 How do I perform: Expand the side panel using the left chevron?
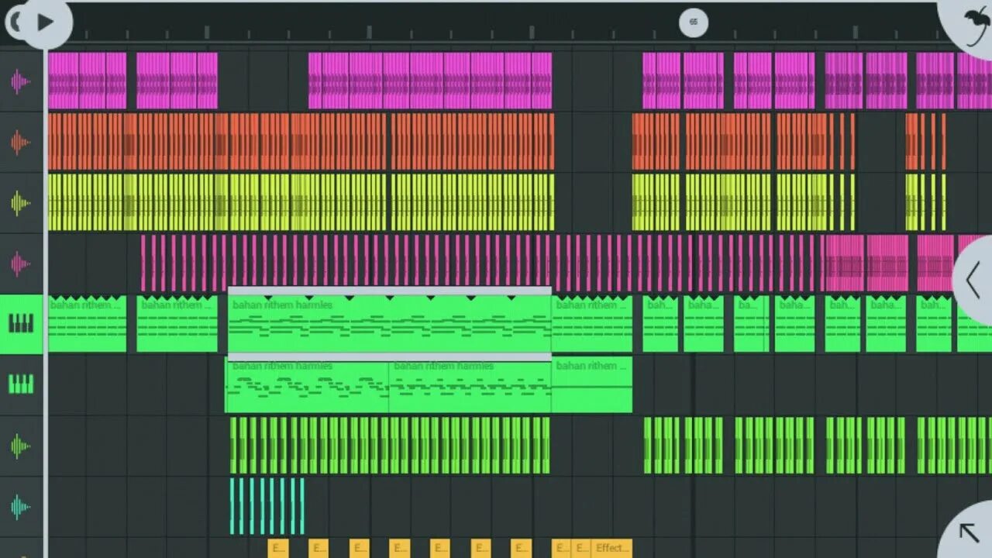click(x=973, y=280)
